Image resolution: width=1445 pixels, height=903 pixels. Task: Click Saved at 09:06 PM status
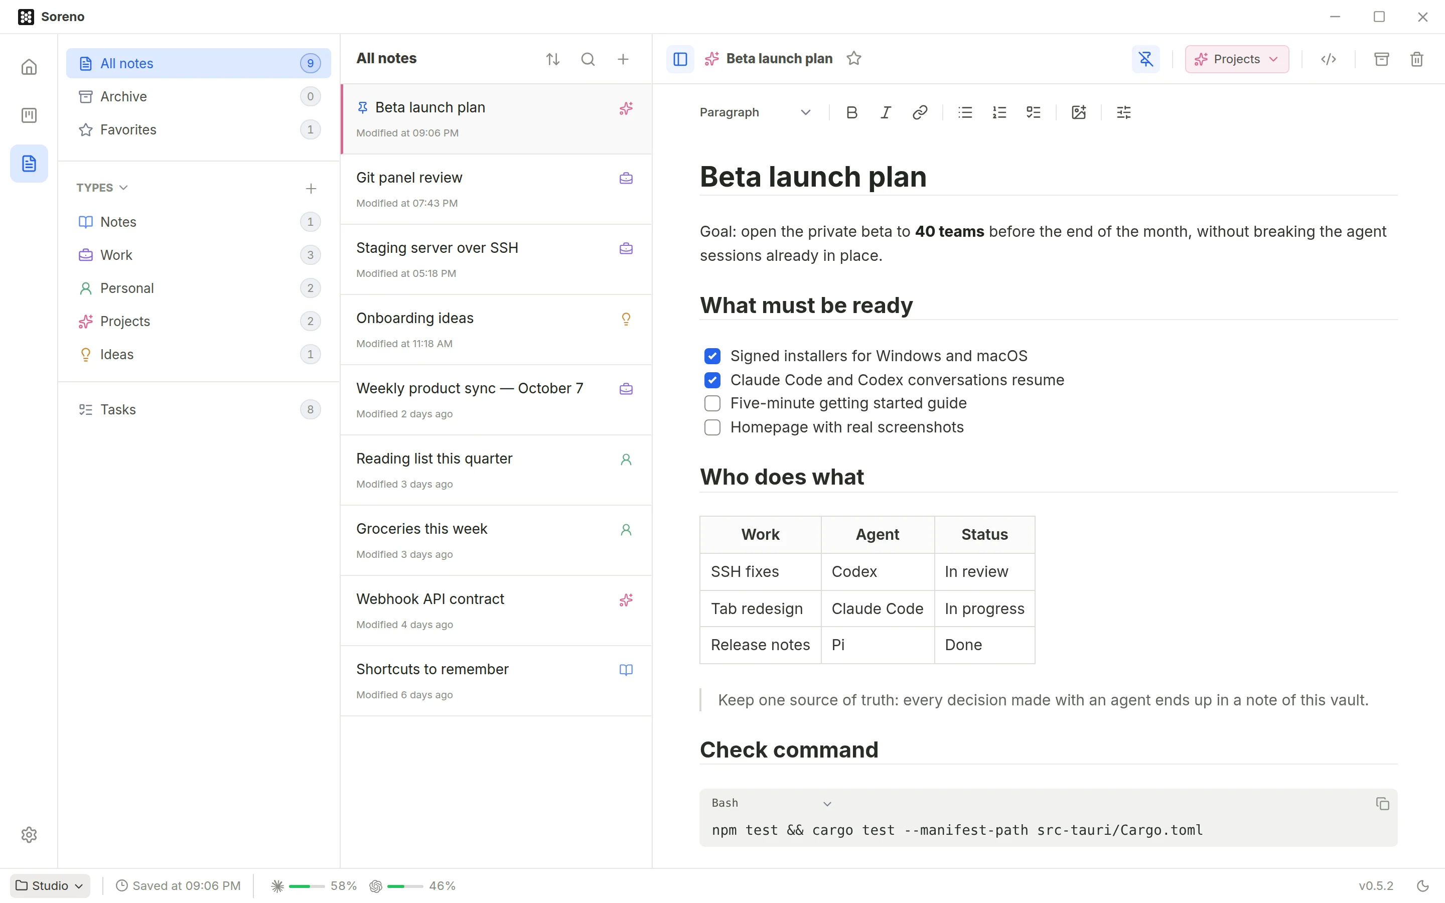click(178, 885)
